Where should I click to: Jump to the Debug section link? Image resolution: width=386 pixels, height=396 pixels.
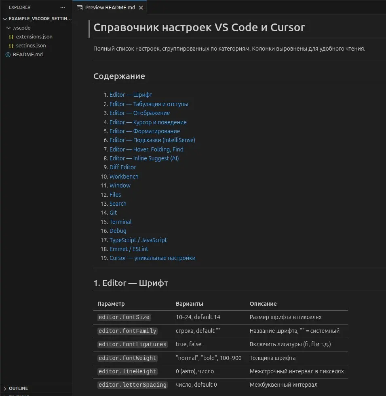118,231
